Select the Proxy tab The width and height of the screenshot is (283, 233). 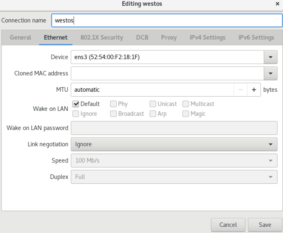click(x=169, y=38)
